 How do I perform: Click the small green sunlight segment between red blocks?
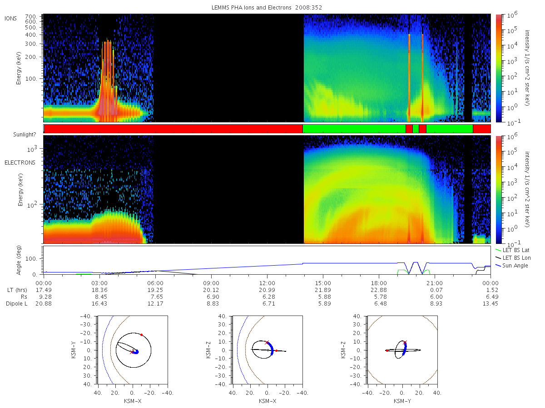416,129
